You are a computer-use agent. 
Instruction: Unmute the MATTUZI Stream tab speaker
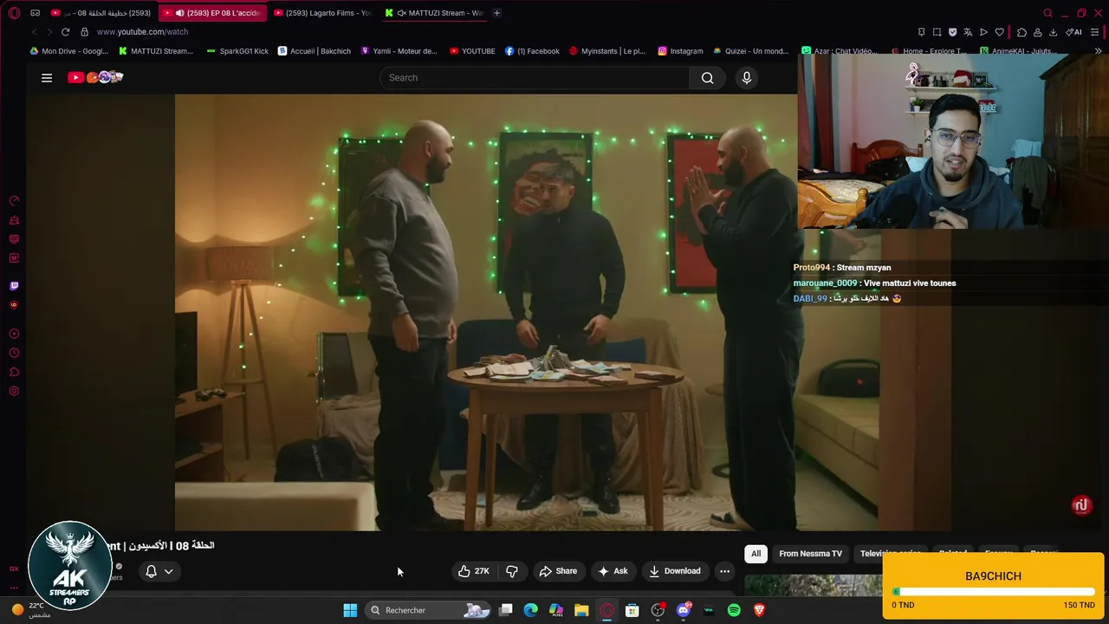[x=402, y=13]
